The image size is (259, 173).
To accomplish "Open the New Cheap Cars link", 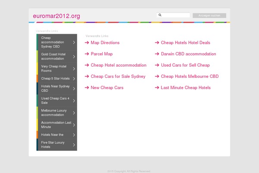I will (107, 88).
